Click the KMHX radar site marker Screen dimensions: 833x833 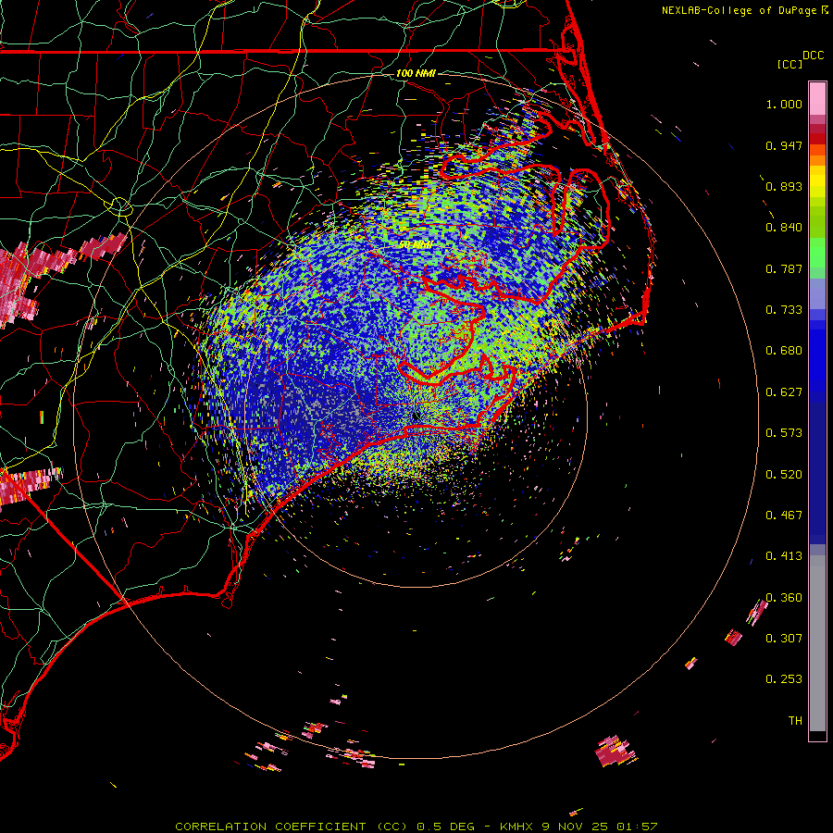[416, 417]
